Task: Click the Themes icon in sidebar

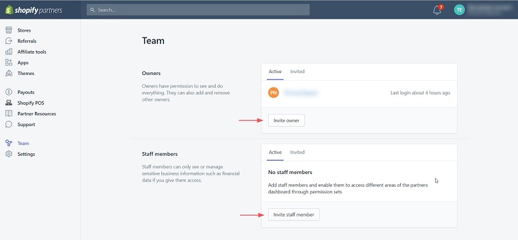Action: click(x=9, y=73)
